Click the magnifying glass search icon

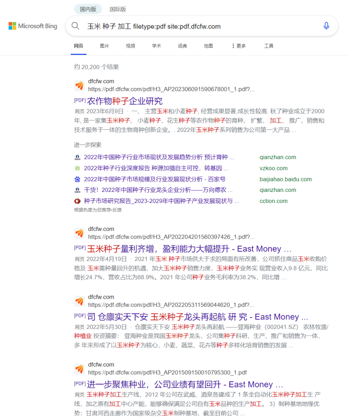coord(75,26)
